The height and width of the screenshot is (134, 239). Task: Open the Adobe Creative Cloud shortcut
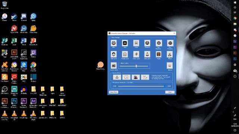[x=14, y=79]
